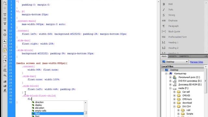Click '.side-block:first-child{' selector text

[39, 96]
